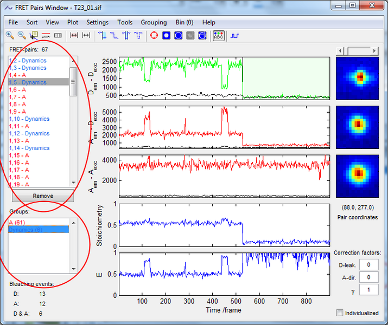Click the first blue bleaching step icon
Image resolution: width=388 pixels, height=325 pixels.
coord(102,35)
